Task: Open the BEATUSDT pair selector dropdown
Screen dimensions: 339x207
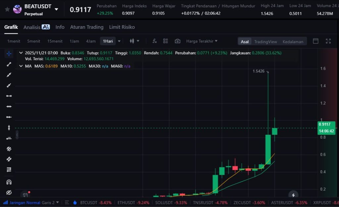Action: click(56, 9)
